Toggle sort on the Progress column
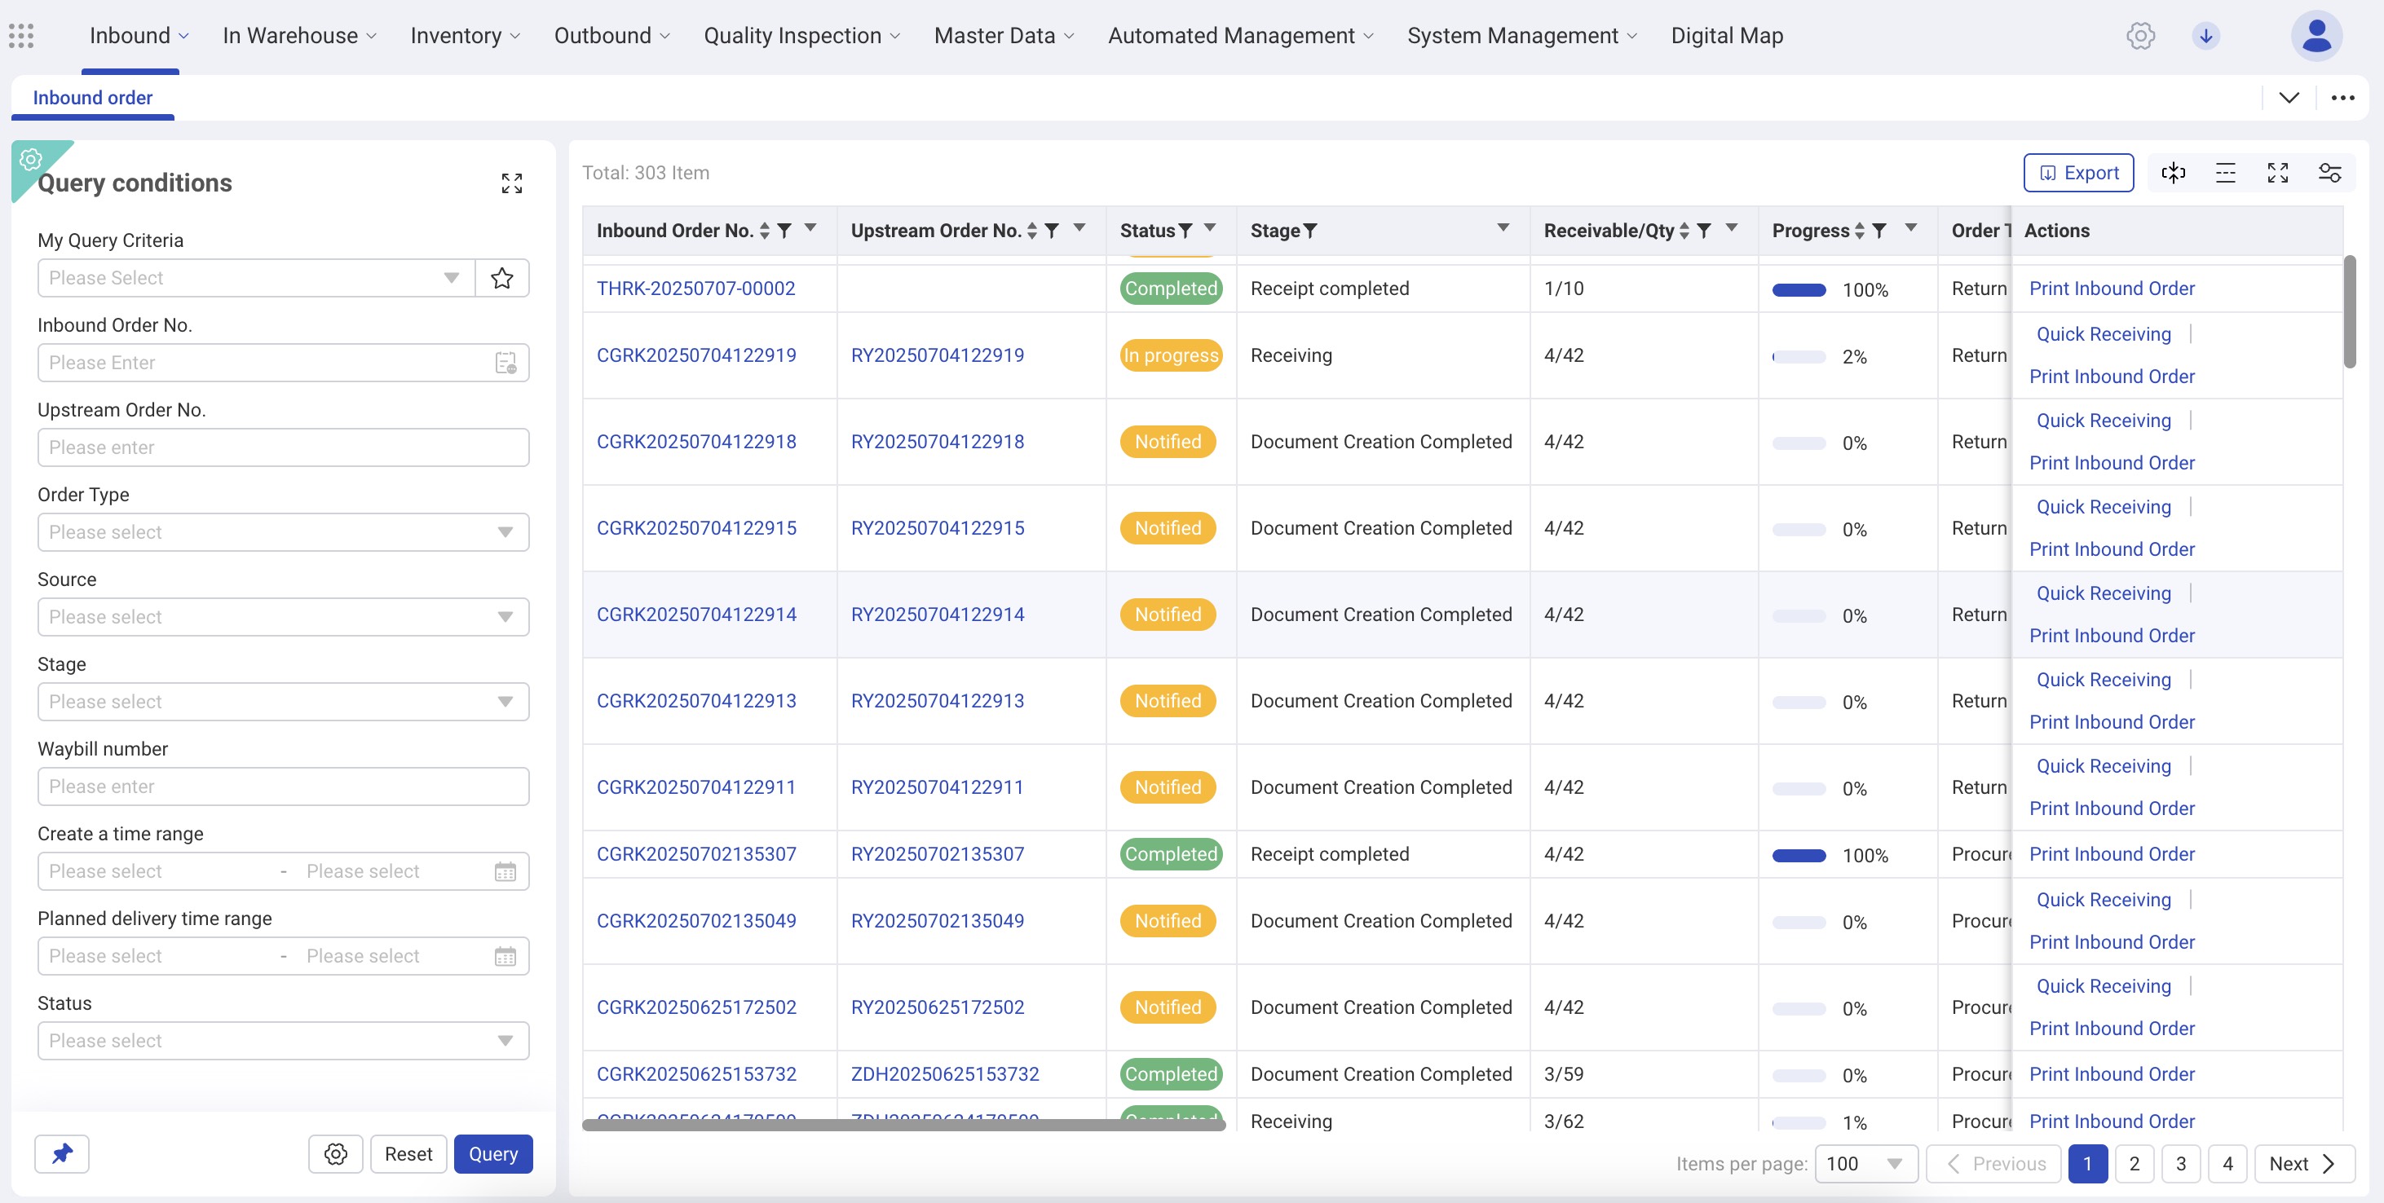 (1859, 231)
